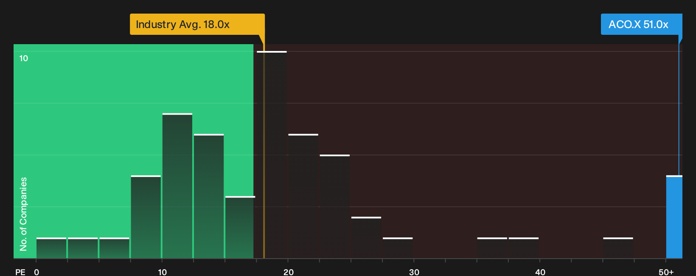Viewport: 696px width, 276px height.
Task: Select the blue 50+ PE bar
Action: click(674, 217)
